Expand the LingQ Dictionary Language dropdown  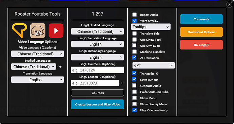(97, 57)
